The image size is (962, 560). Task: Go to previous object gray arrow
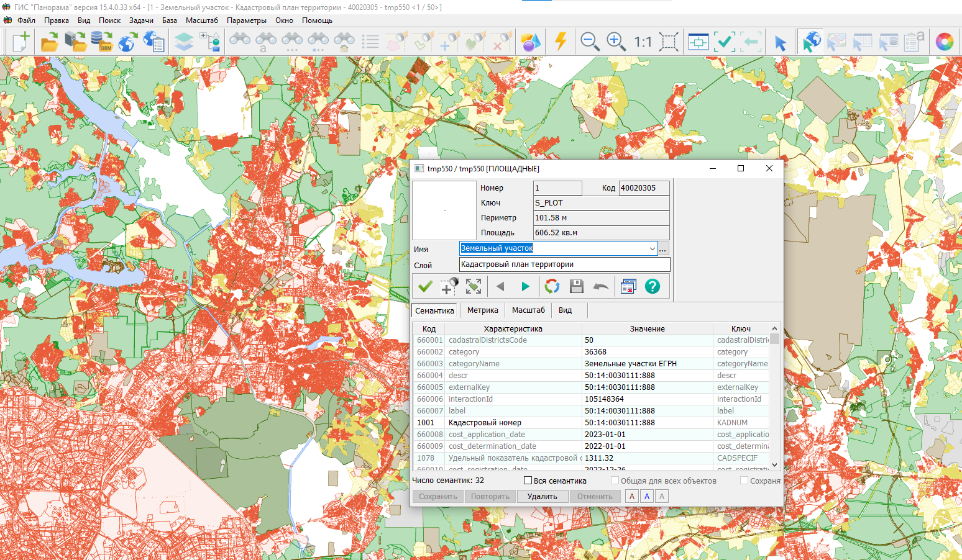500,286
